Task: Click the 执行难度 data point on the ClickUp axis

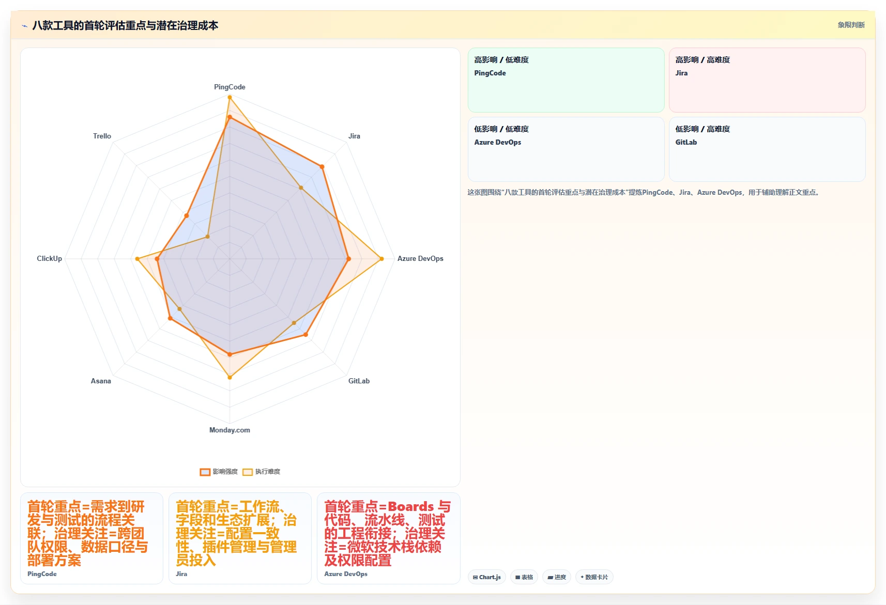Action: [137, 259]
